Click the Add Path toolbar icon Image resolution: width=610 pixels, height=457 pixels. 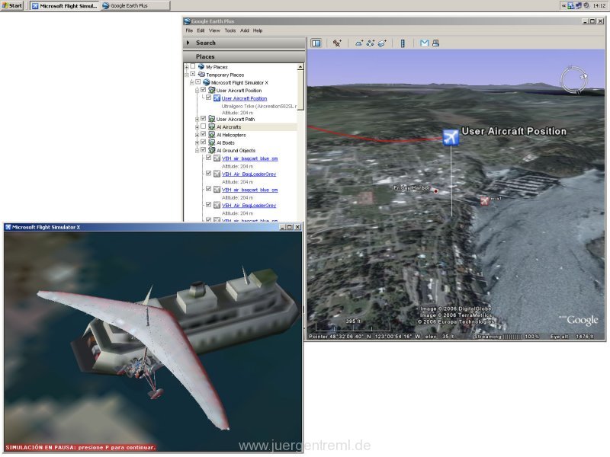371,43
